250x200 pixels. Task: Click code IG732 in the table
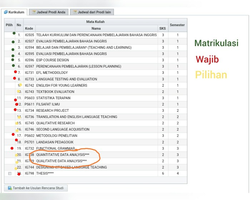(x=29, y=149)
